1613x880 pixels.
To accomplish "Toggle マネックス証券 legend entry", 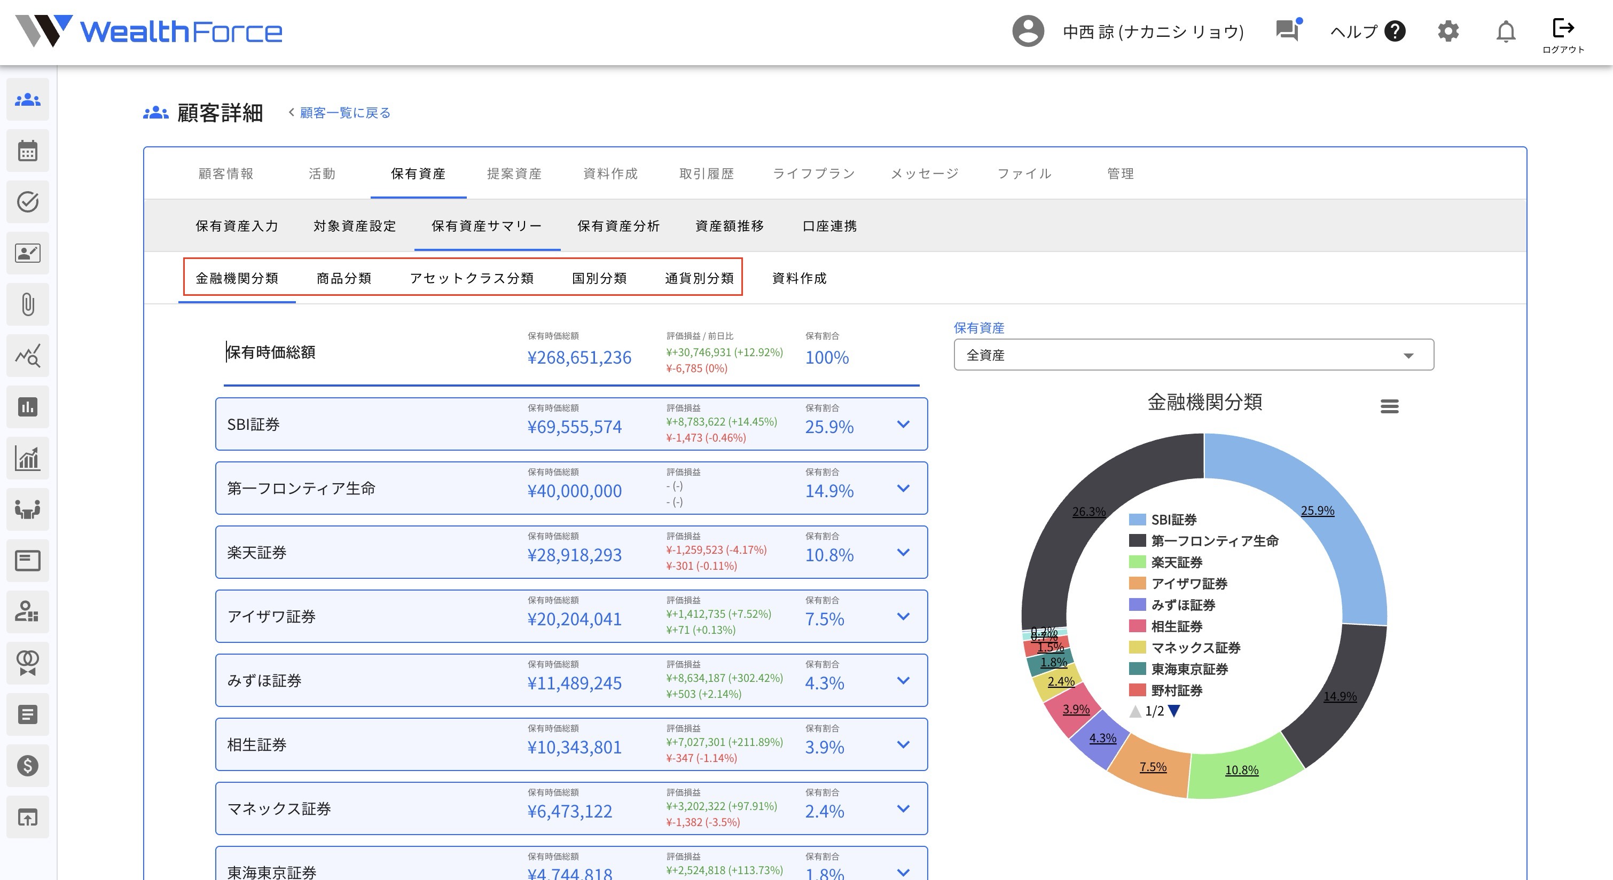I will [x=1184, y=648].
